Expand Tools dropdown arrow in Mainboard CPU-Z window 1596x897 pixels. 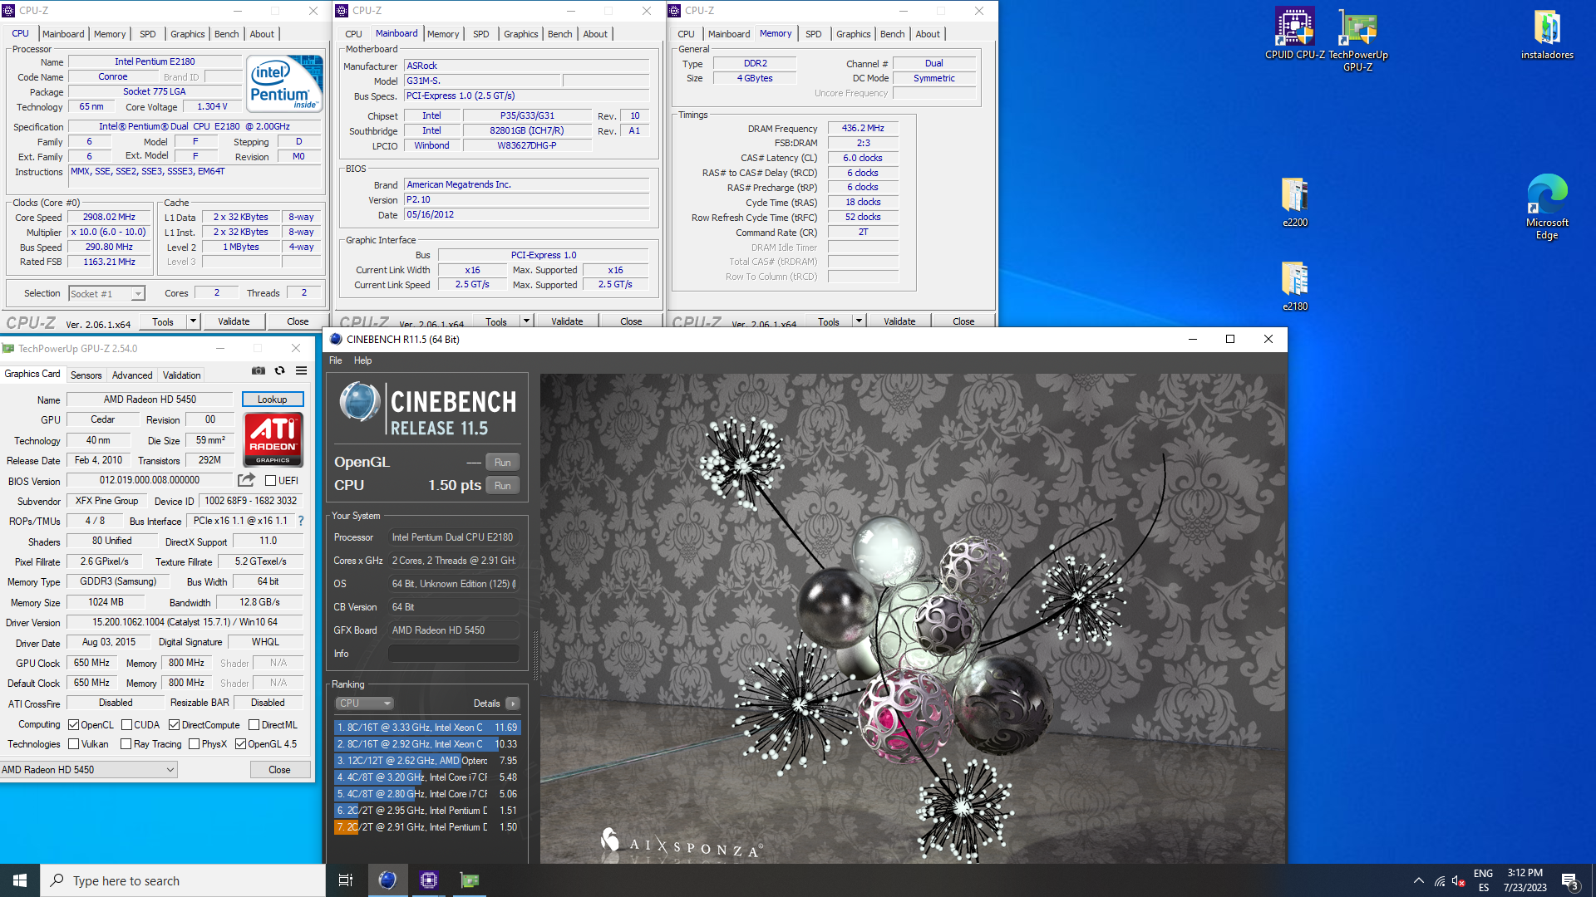(x=526, y=321)
